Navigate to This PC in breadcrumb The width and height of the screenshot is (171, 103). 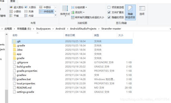(x=8, y=29)
